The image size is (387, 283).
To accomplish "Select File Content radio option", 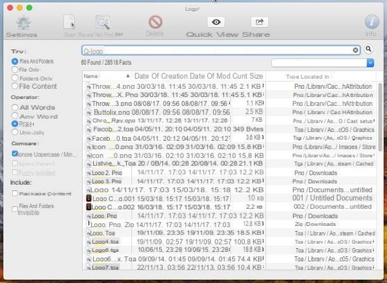I will 15,86.
